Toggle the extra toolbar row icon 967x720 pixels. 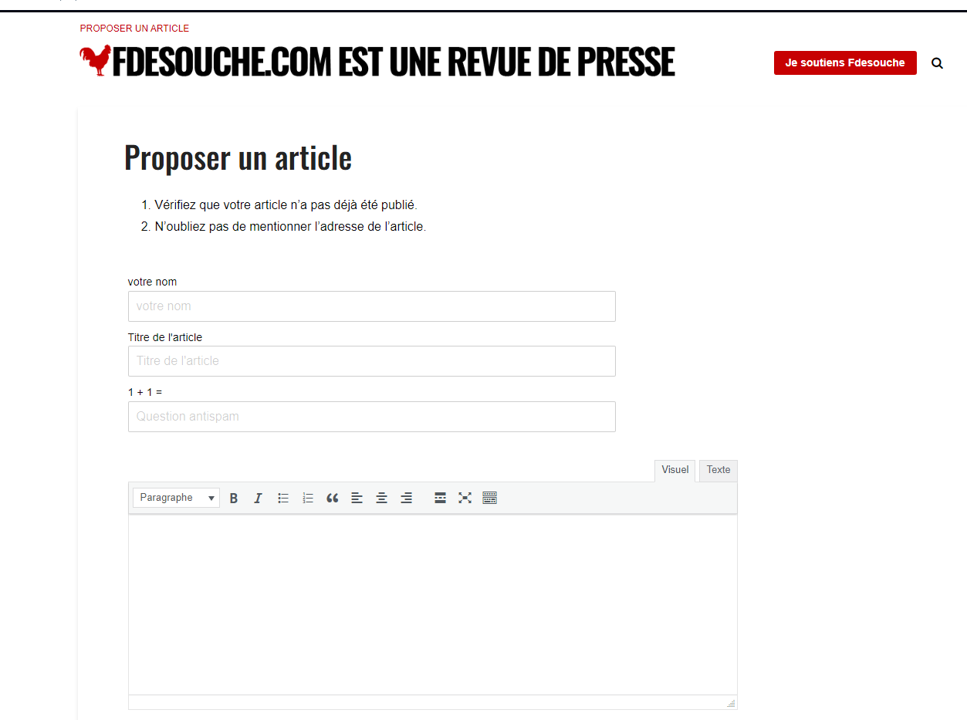click(x=489, y=498)
